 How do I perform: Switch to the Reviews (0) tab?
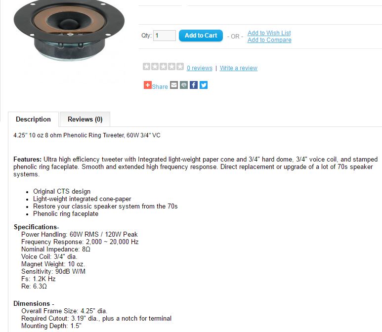click(85, 120)
